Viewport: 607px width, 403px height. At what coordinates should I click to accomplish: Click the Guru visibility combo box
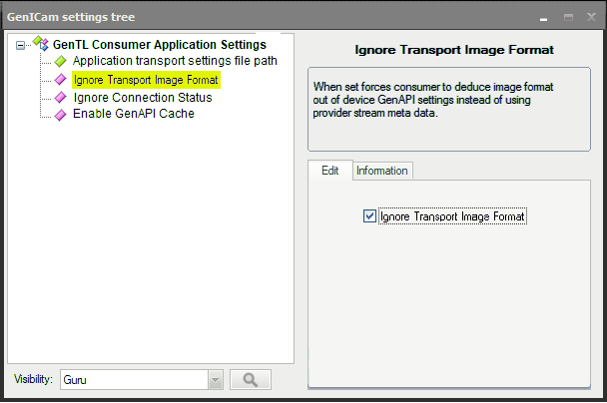pyautogui.click(x=142, y=380)
